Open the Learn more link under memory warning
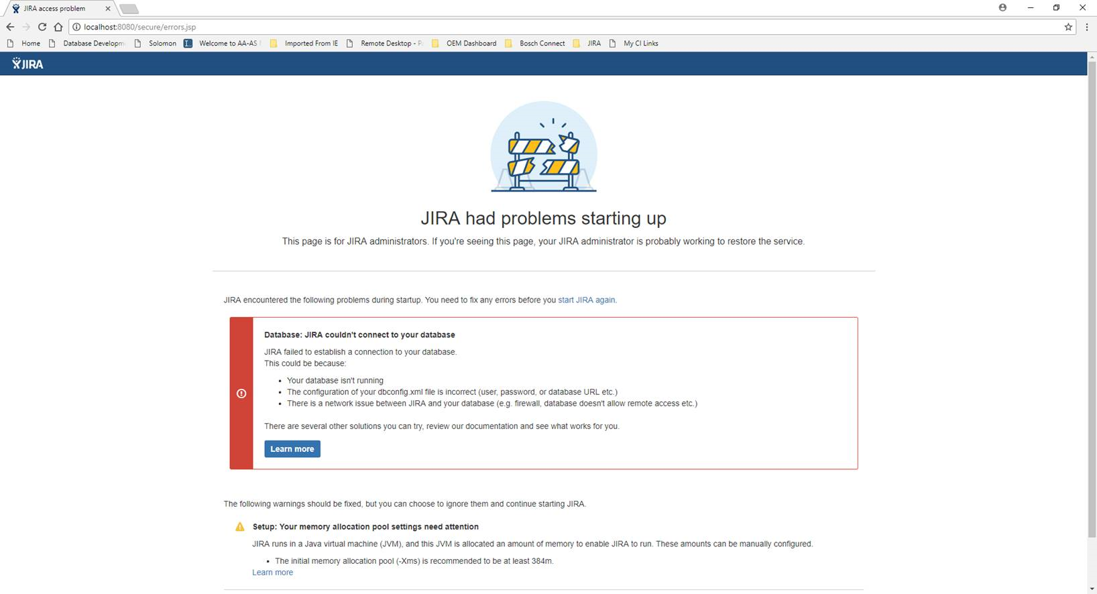Screen dimensions: 1097x594 point(272,573)
